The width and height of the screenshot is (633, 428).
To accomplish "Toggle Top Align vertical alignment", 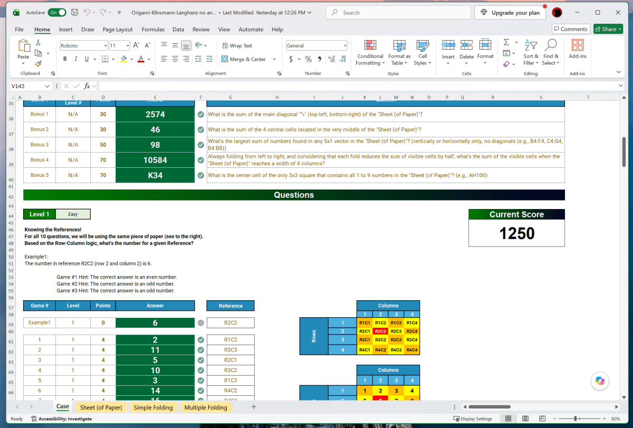I will (164, 45).
